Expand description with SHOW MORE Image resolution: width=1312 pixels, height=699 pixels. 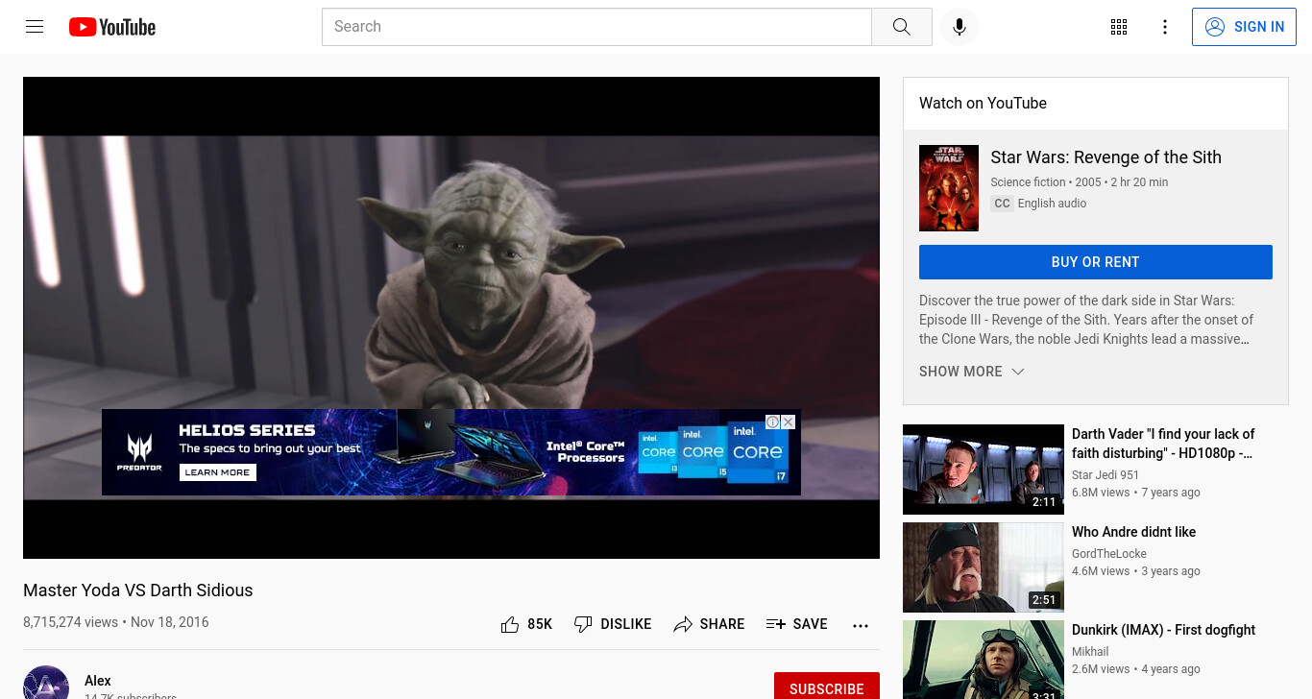(x=972, y=372)
